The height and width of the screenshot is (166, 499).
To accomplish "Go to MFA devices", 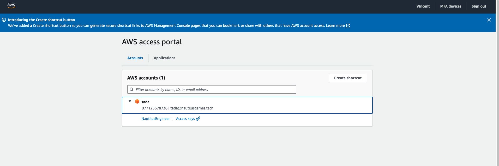I will click(x=450, y=6).
